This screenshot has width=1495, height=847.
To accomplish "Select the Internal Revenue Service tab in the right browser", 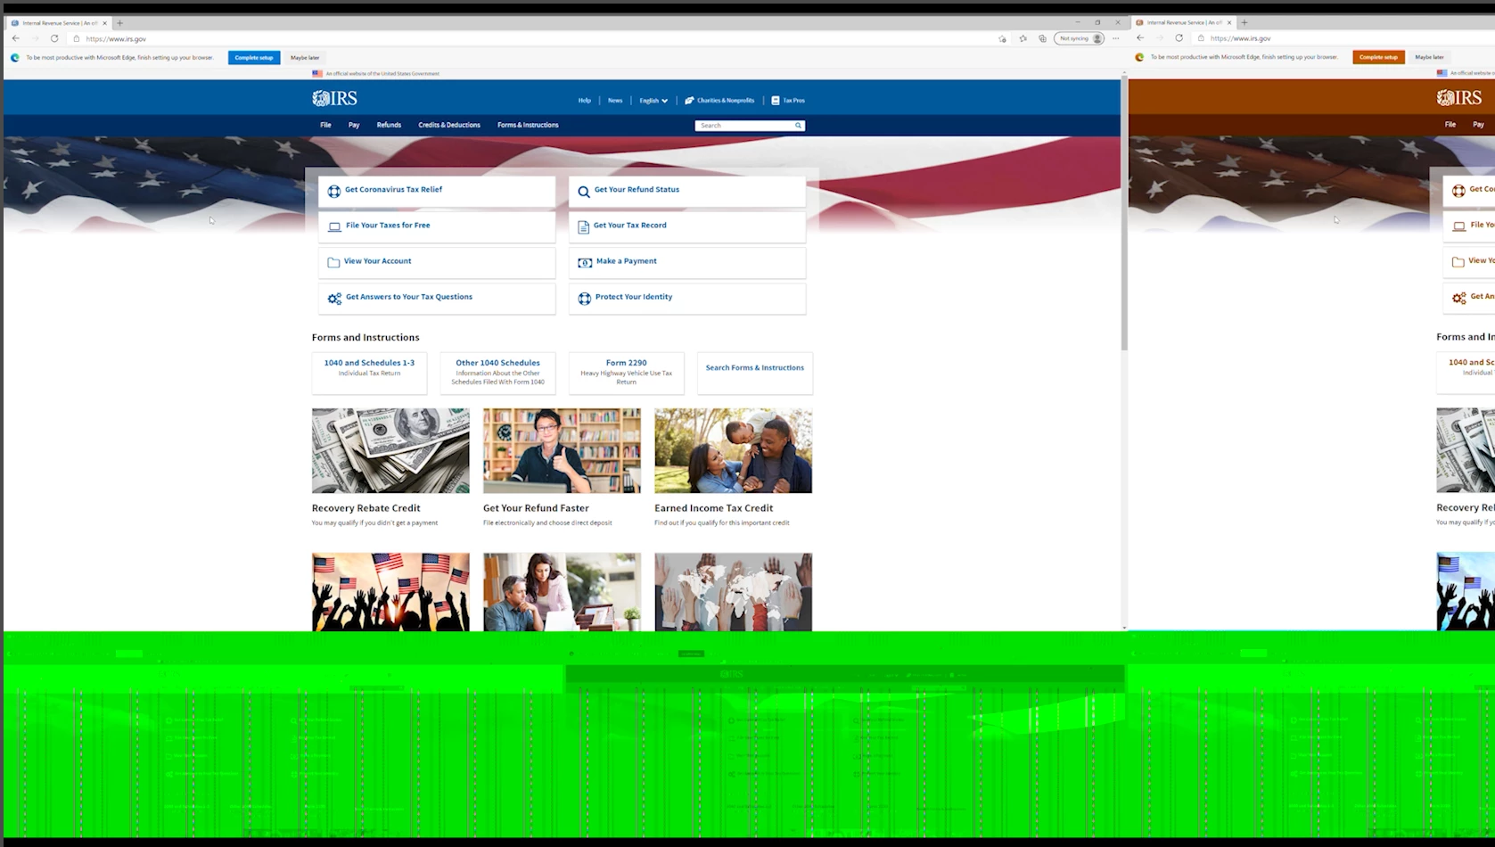I will [1183, 22].
